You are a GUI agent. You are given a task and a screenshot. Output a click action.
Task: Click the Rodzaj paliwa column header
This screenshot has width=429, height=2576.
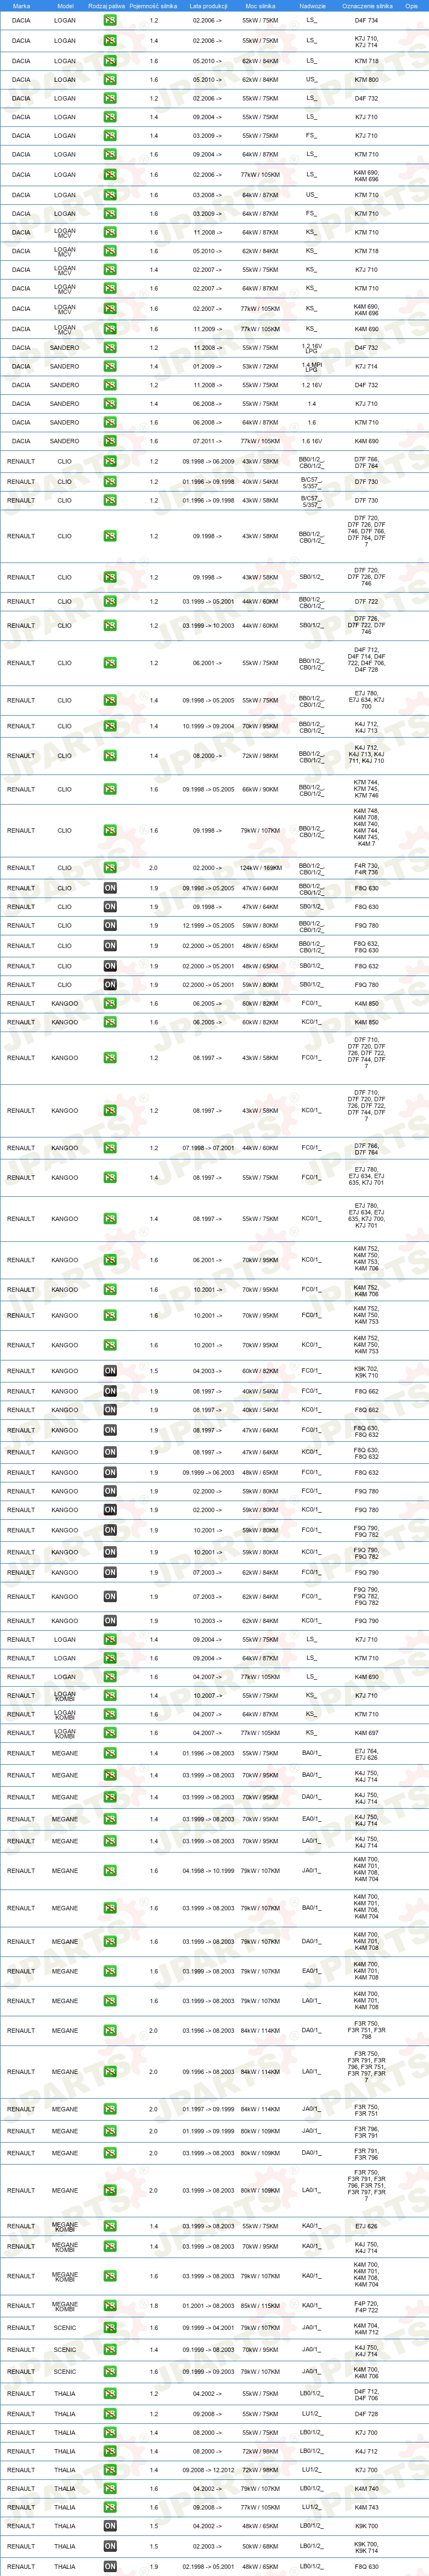pos(107,5)
